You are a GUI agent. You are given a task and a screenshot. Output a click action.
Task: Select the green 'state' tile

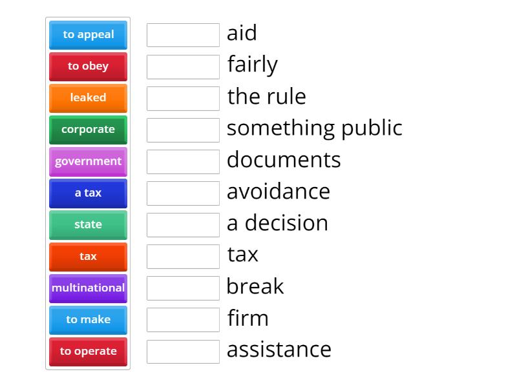click(x=88, y=224)
